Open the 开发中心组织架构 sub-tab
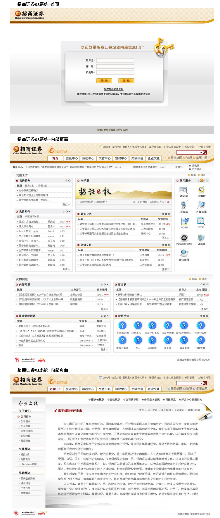Viewport: 220px width, 518px height. click(x=190, y=400)
